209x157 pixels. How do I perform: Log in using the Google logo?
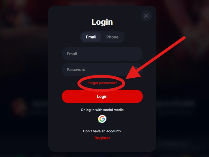[102, 119]
